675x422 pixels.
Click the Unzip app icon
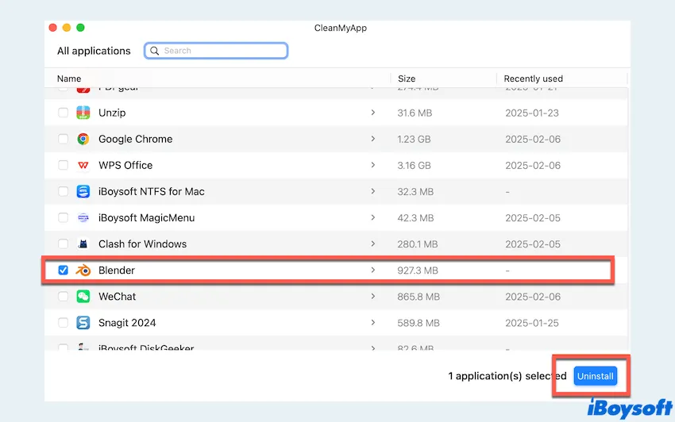(83, 113)
